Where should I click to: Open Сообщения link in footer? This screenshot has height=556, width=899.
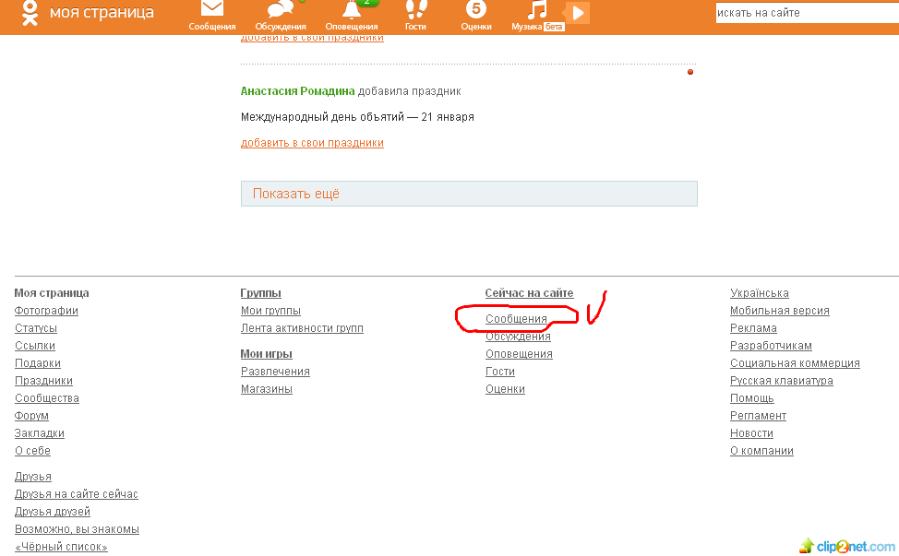coord(516,319)
